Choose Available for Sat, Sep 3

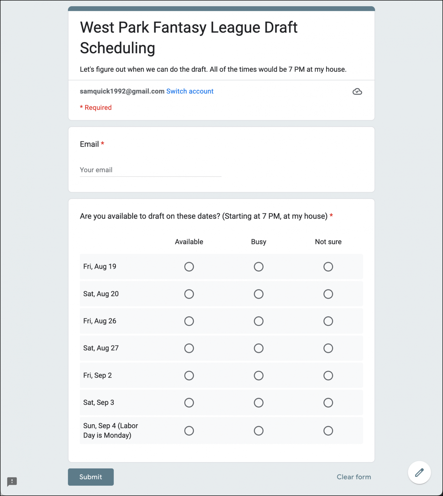189,403
